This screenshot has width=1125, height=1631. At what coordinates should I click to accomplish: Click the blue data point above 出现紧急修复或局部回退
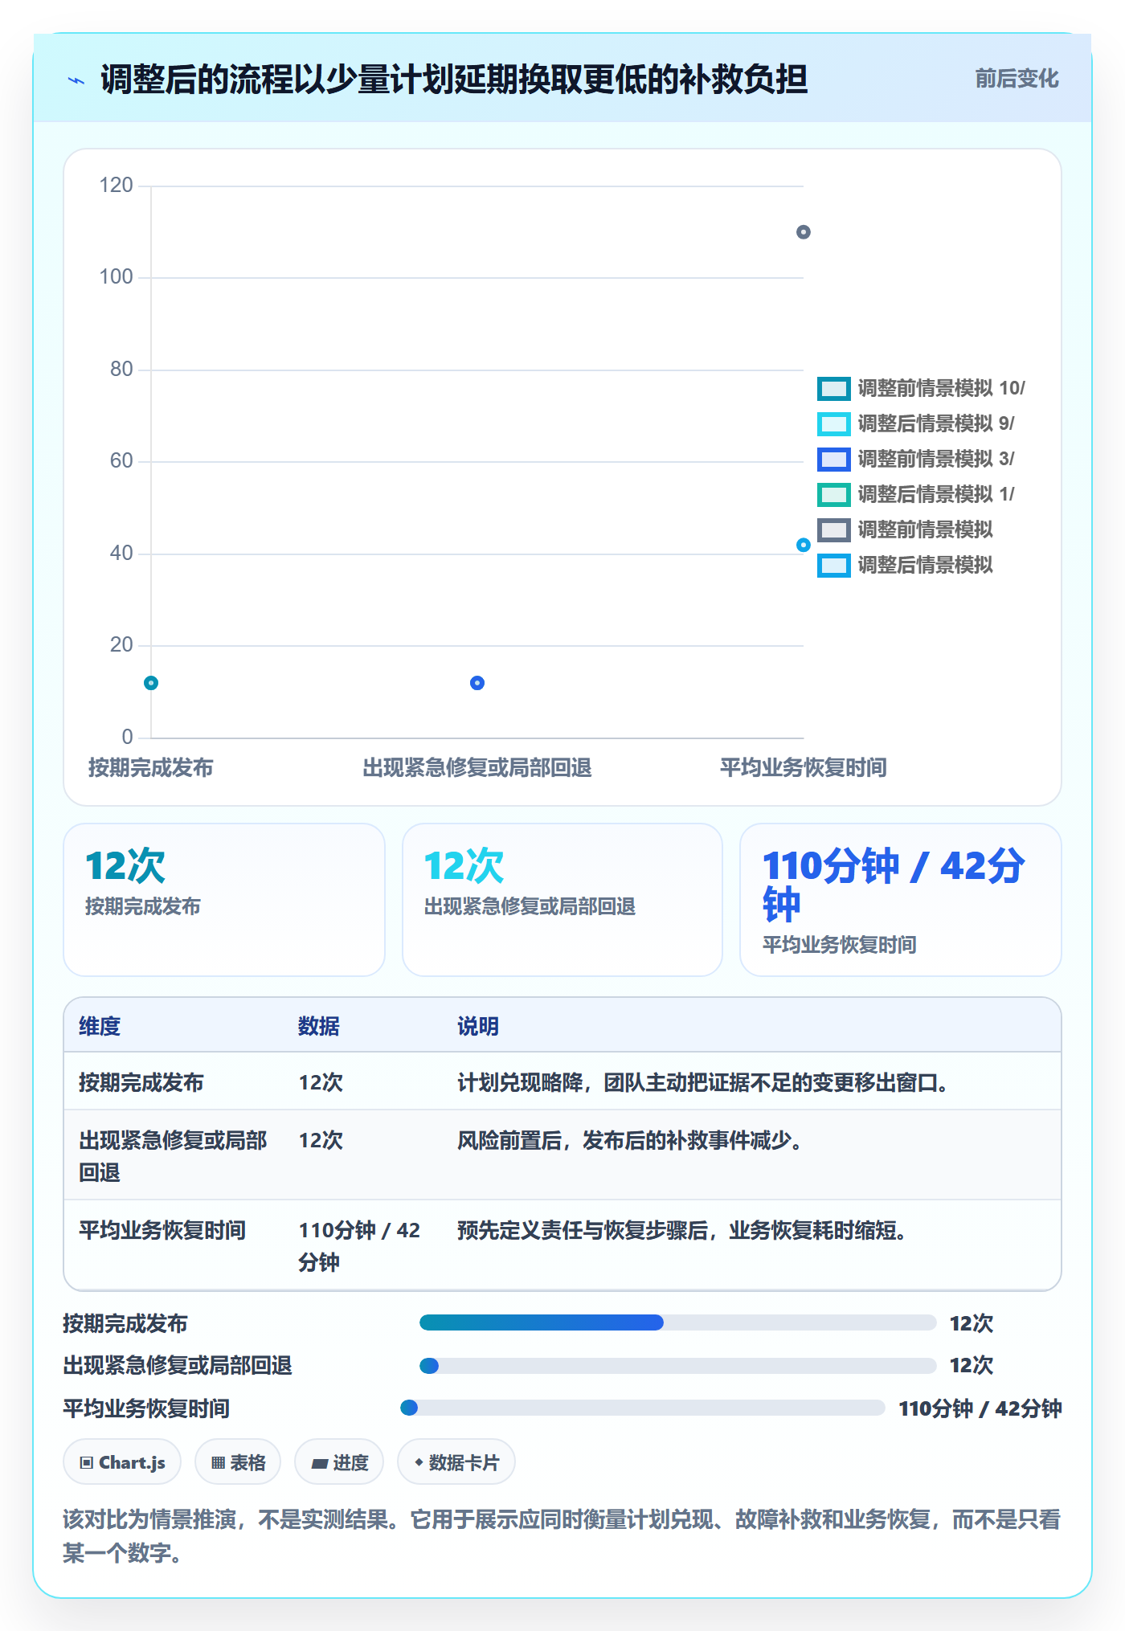[x=477, y=683]
